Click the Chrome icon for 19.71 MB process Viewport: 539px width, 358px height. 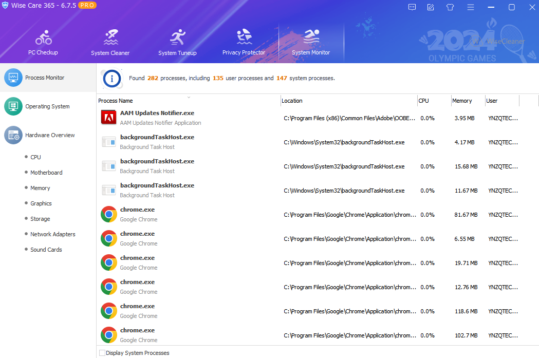108,262
